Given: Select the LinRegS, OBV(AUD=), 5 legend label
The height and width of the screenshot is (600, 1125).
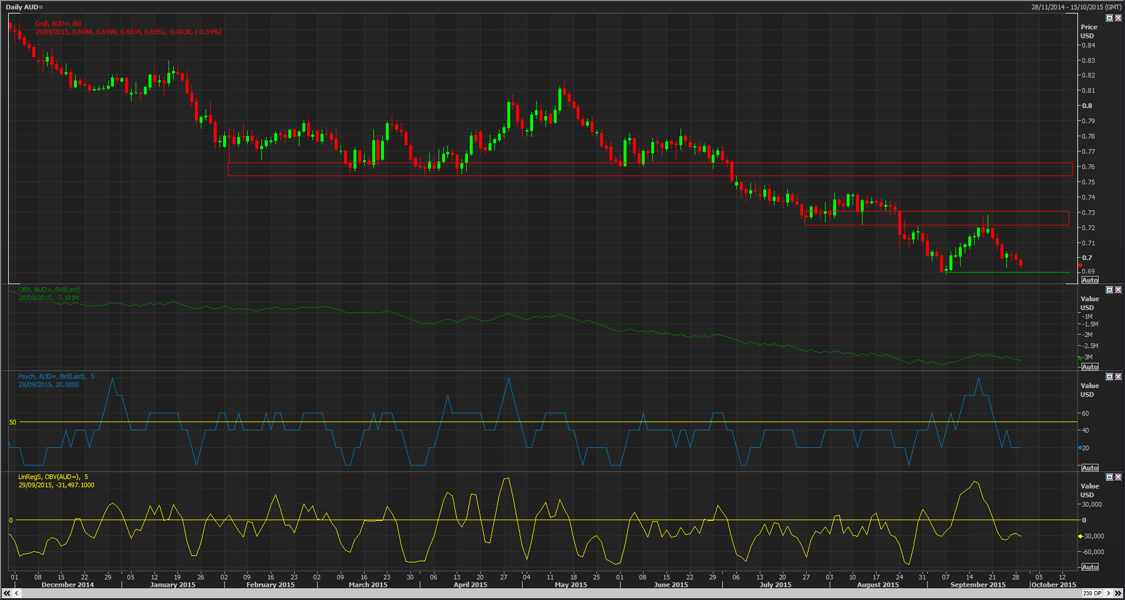Looking at the screenshot, I should click(53, 477).
